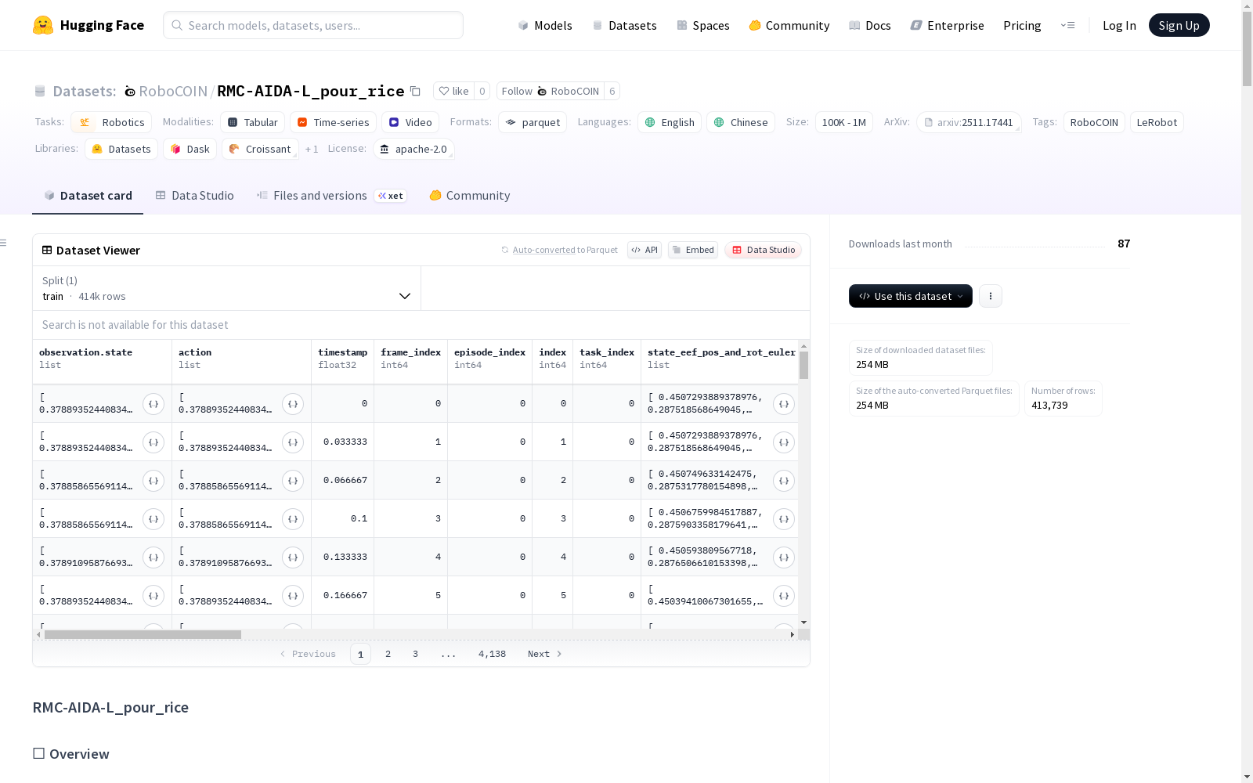Viewport: 1253px width, 783px height.
Task: Expand observation.state cell in timestamp 0.1 row
Action: click(x=153, y=519)
